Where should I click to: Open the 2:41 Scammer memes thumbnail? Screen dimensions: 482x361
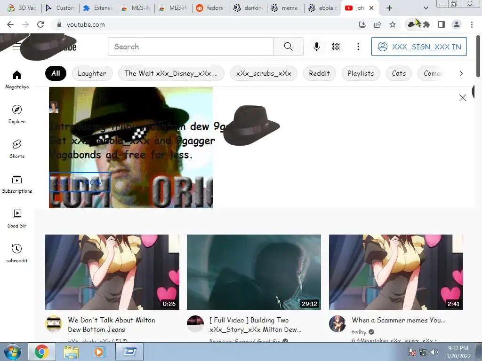tap(396, 272)
